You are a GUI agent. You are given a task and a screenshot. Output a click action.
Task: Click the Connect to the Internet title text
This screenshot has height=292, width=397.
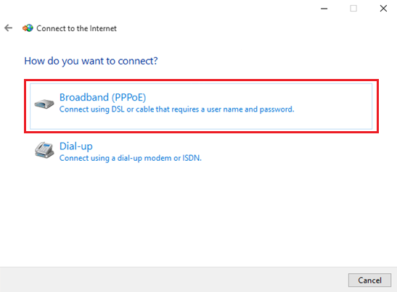tap(76, 28)
